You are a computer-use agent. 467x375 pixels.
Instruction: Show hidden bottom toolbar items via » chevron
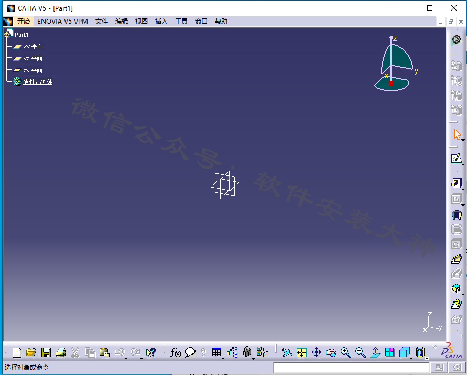coord(435,347)
